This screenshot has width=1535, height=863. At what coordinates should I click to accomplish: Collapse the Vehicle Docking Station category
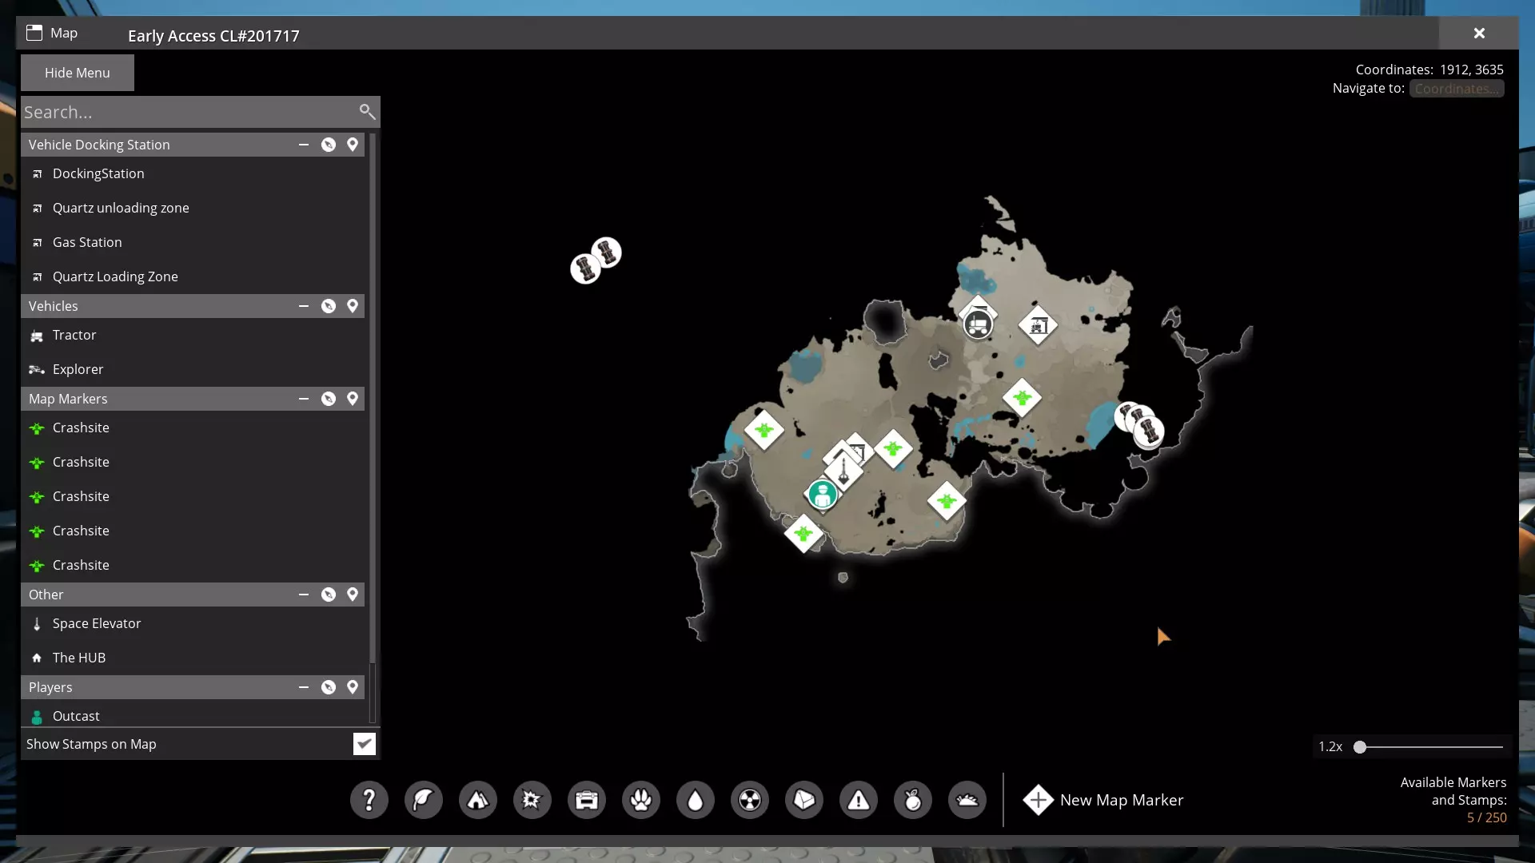(304, 145)
